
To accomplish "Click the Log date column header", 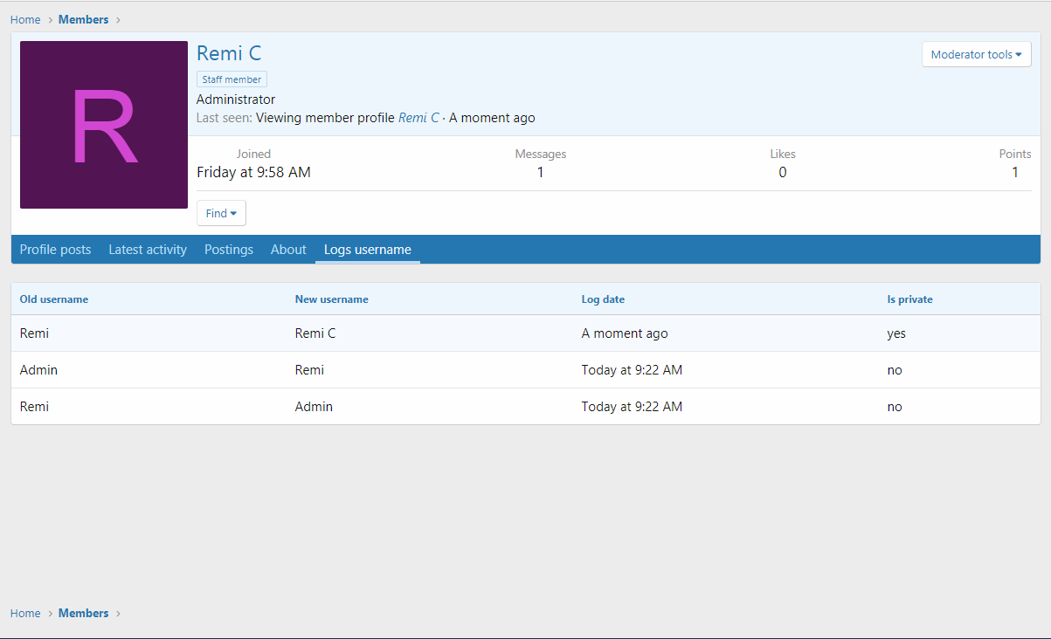I will point(603,299).
